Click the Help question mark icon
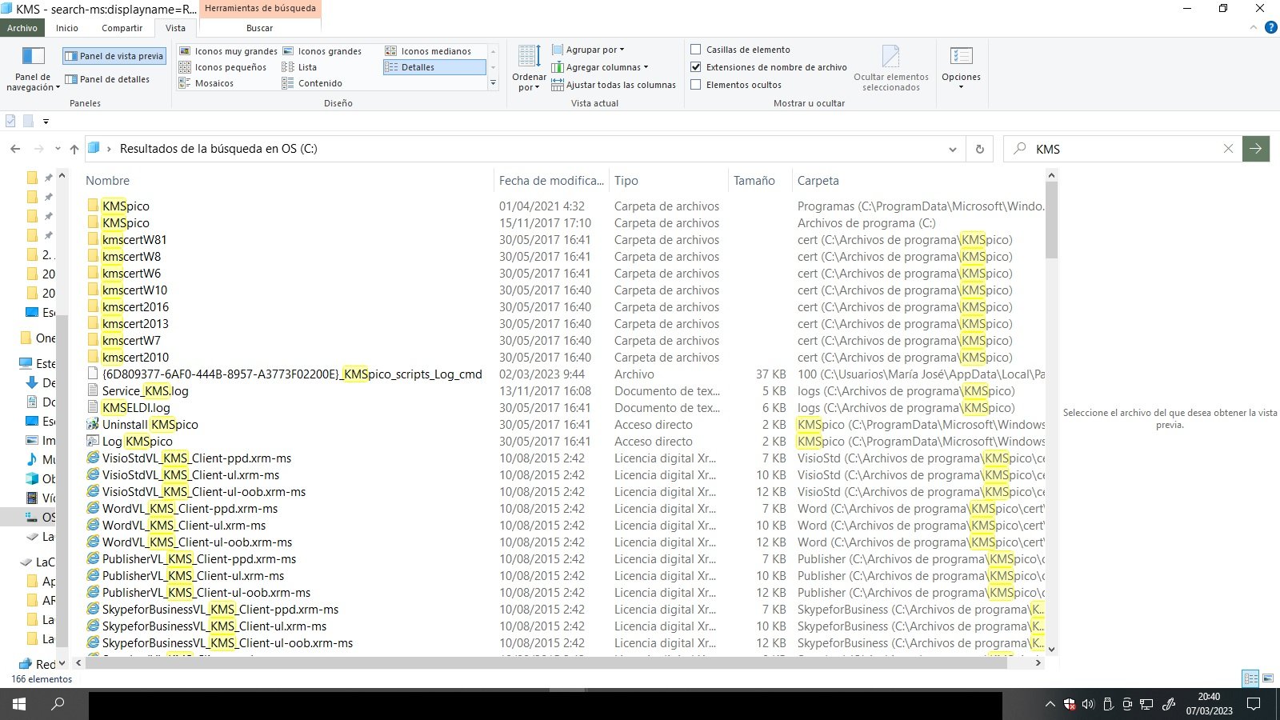 click(1271, 28)
